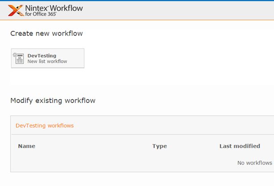Click the new list workflow icon
The image size is (274, 186).
coord(19,58)
